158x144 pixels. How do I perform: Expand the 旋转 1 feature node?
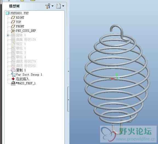tap(8, 35)
